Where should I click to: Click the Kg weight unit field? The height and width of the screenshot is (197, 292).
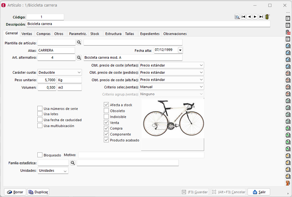pyautogui.click(x=69, y=80)
